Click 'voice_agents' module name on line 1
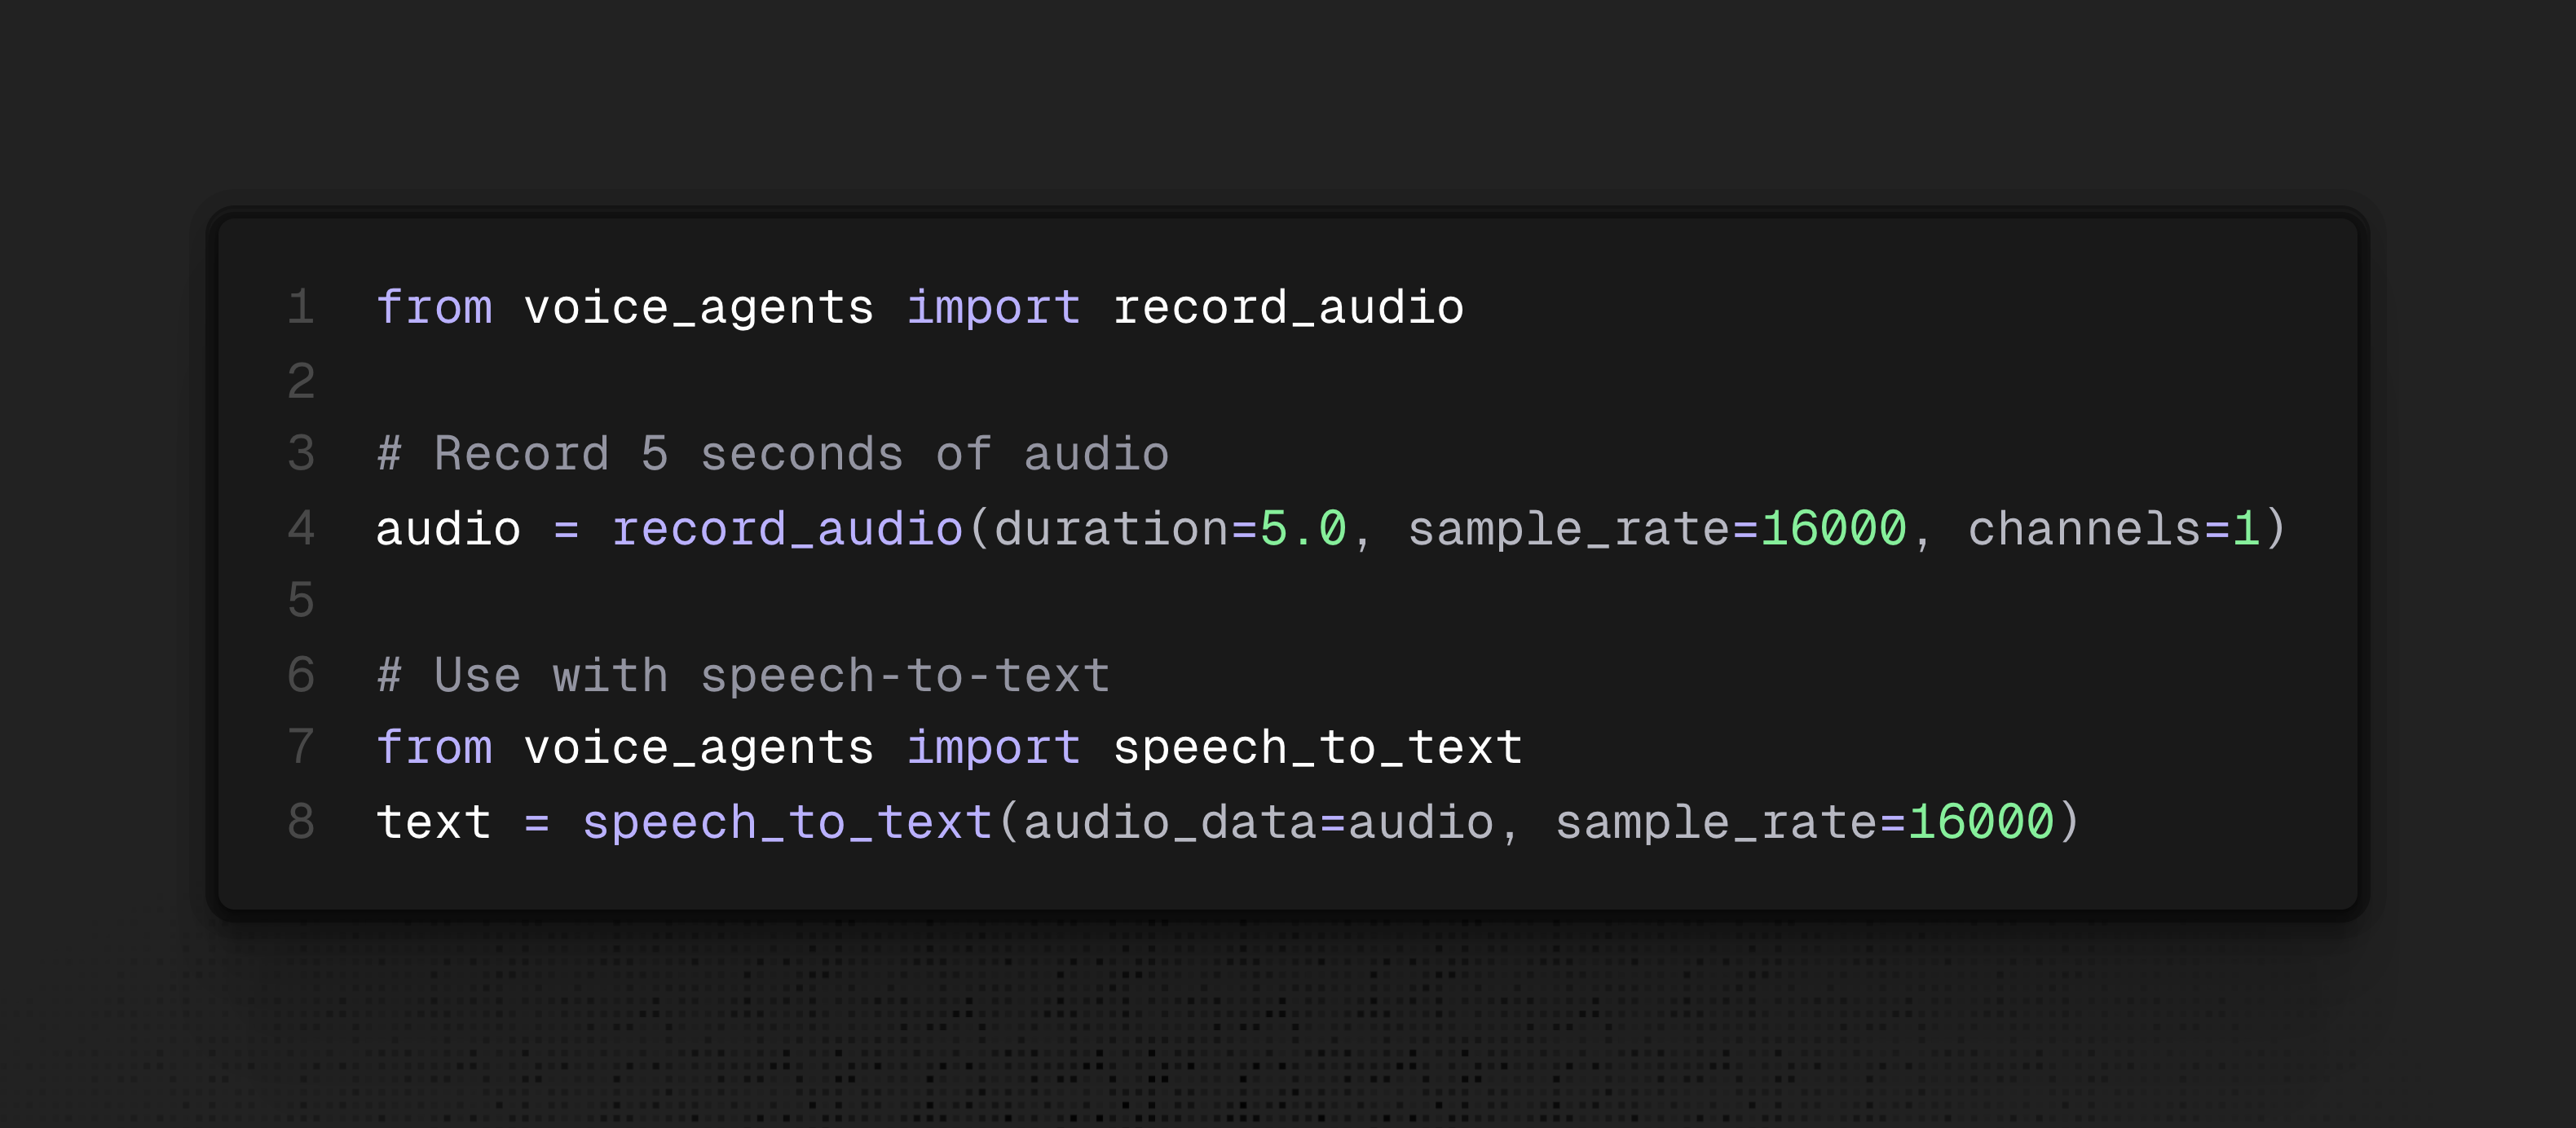Image resolution: width=2576 pixels, height=1128 pixels. point(698,307)
